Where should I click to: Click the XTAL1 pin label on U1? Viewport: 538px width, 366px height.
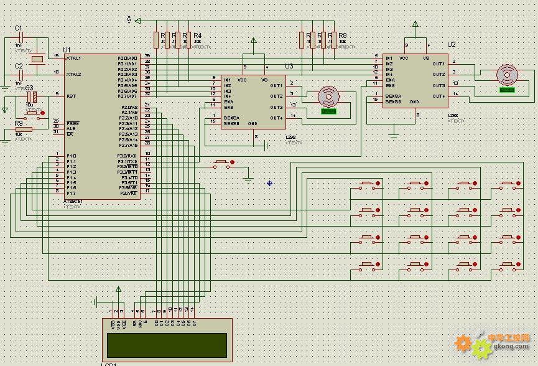coord(73,59)
